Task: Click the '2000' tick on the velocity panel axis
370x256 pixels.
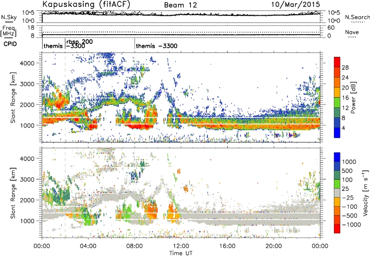Action: pyautogui.click(x=27, y=200)
